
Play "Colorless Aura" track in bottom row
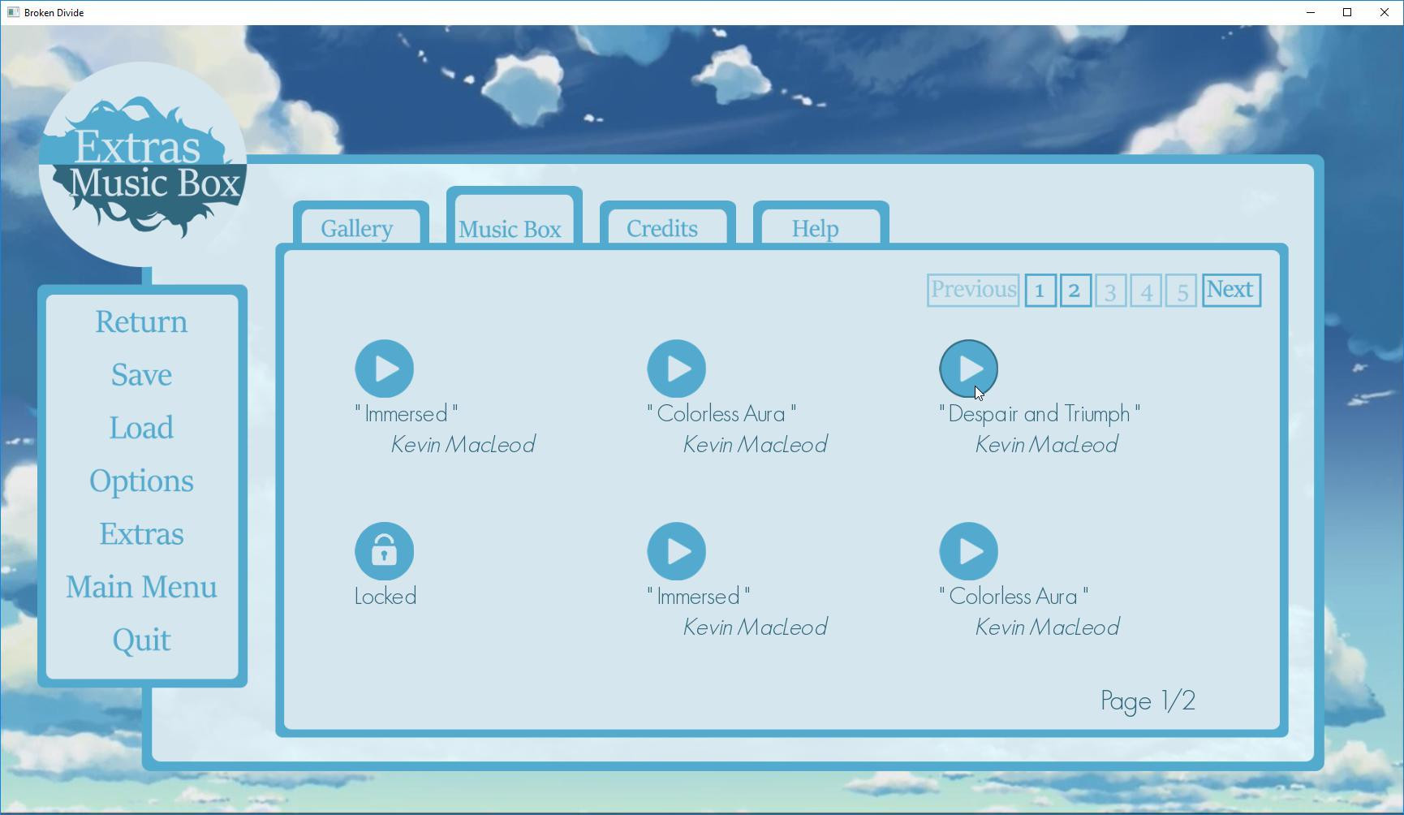coord(969,551)
